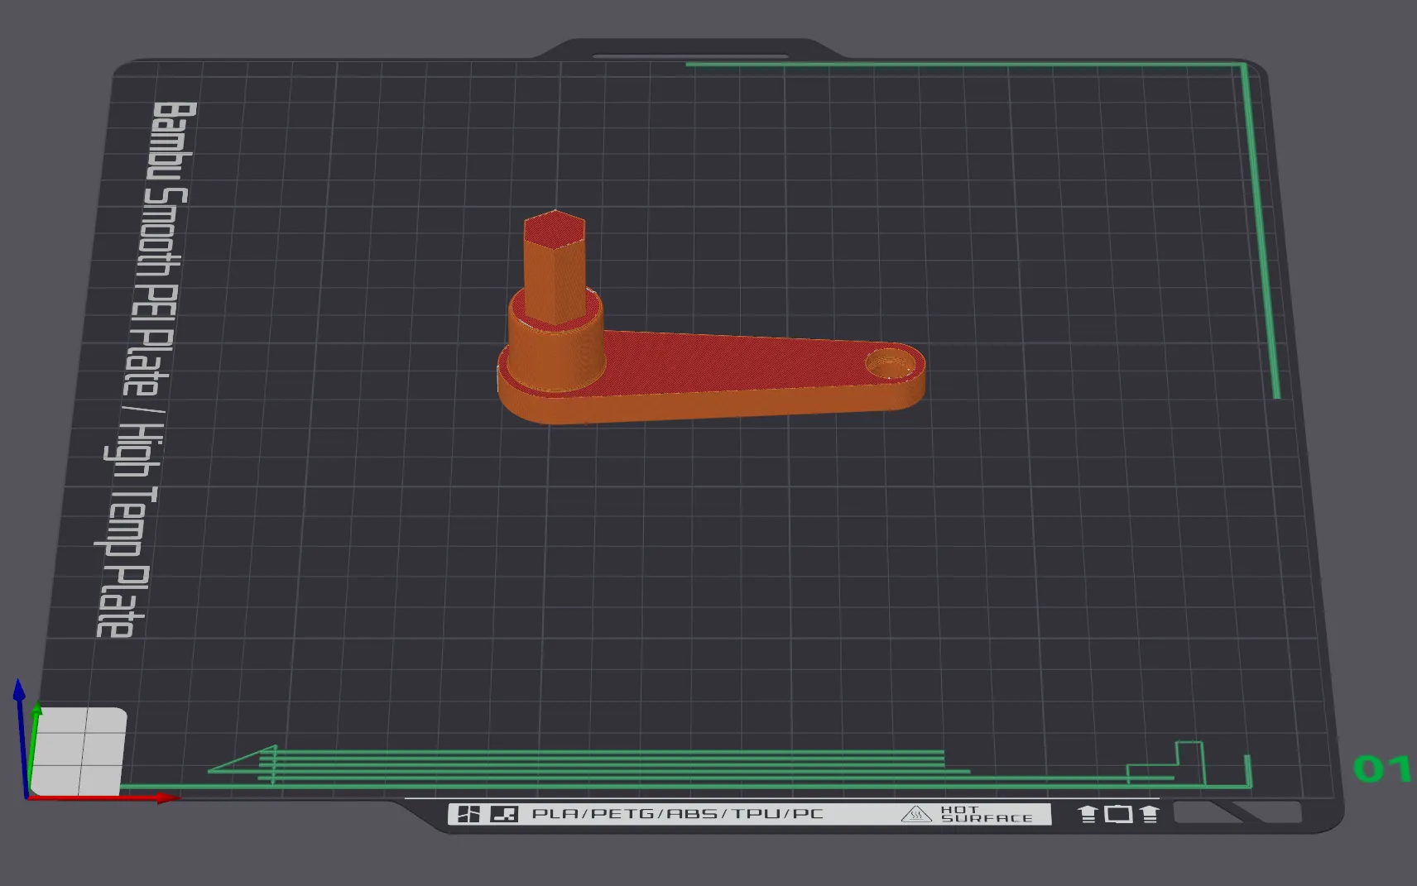Viewport: 1417px width, 886px height.
Task: Click the green plate number 01
Action: click(x=1381, y=769)
